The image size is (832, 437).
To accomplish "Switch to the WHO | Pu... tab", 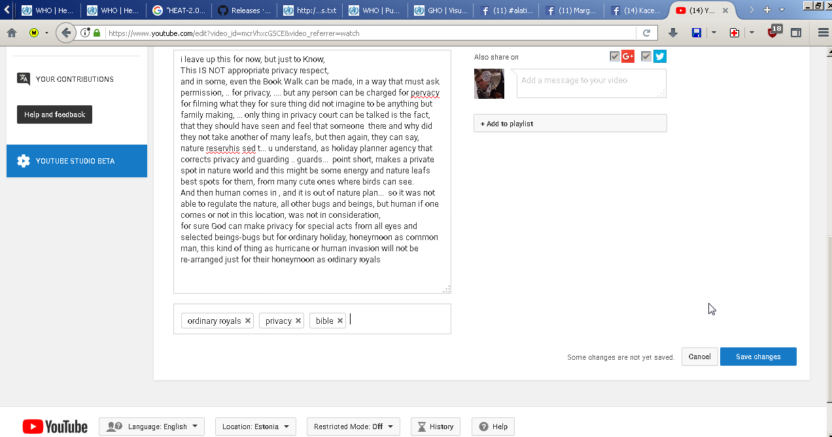I will (x=375, y=10).
